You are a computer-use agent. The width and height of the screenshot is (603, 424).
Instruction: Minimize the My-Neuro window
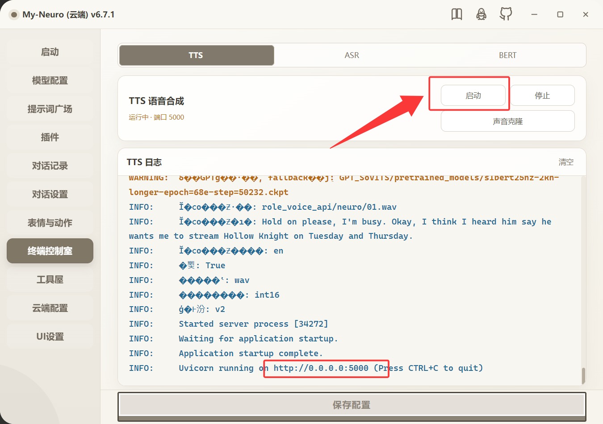pyautogui.click(x=534, y=14)
